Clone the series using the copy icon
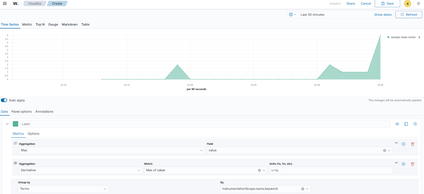 pyautogui.click(x=406, y=124)
